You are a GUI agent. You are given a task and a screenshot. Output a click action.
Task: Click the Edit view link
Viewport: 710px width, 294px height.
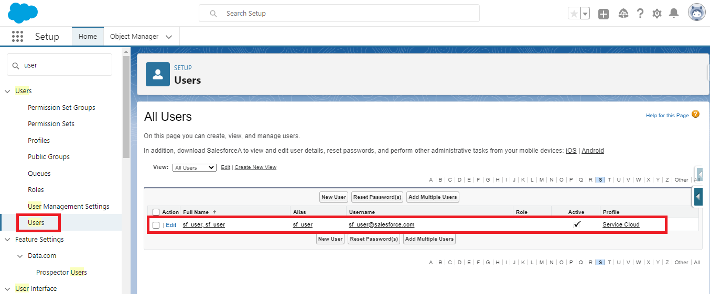click(225, 167)
